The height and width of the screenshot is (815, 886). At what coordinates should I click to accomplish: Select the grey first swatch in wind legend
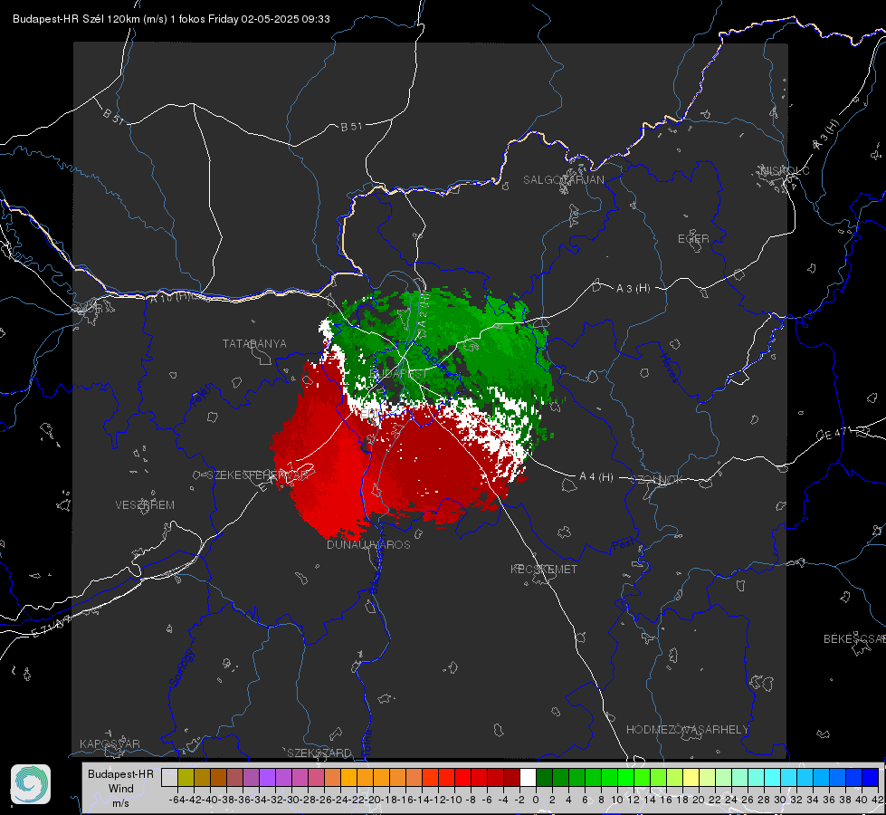(x=169, y=777)
